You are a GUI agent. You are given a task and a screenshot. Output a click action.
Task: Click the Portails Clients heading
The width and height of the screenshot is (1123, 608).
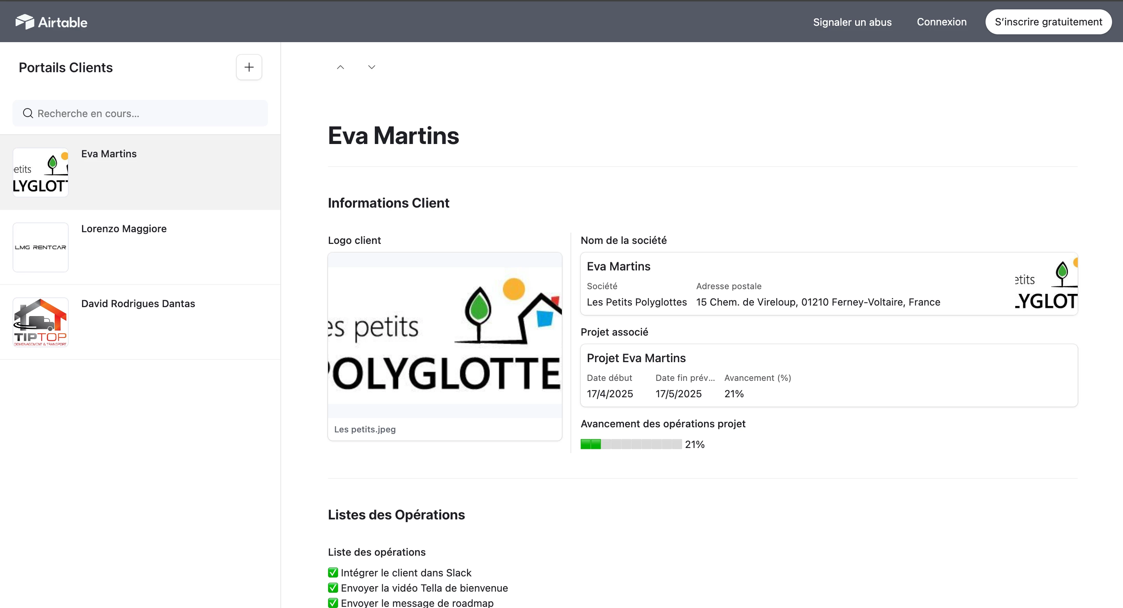(66, 68)
